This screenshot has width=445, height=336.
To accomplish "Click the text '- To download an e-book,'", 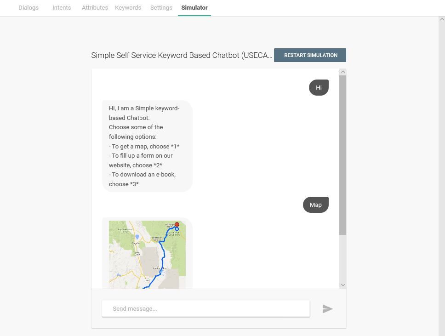I will coord(142,175).
